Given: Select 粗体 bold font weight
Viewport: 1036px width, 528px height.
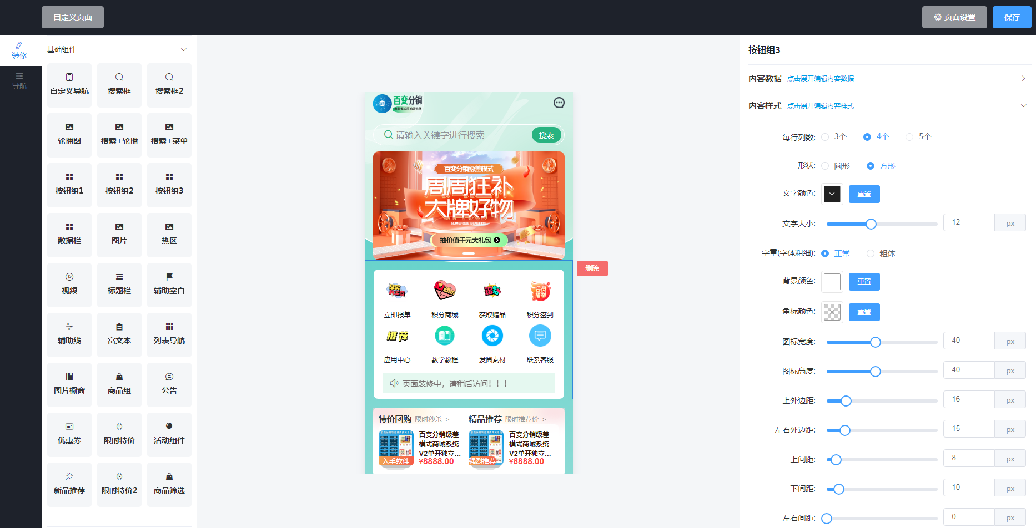Looking at the screenshot, I should coord(871,253).
